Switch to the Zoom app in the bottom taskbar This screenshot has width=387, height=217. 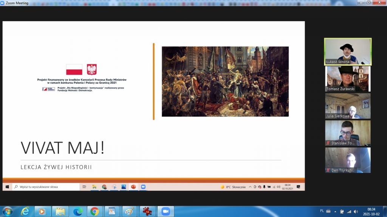pyautogui.click(x=165, y=211)
